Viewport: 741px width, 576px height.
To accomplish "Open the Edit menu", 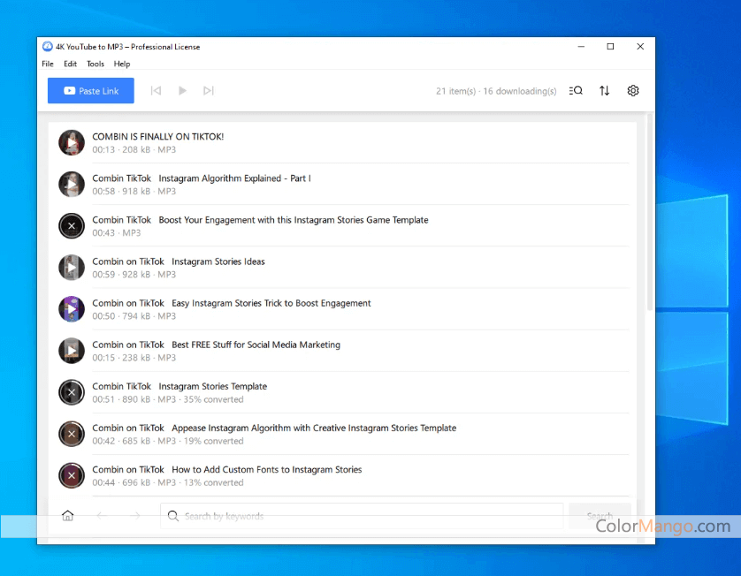I will pyautogui.click(x=70, y=64).
